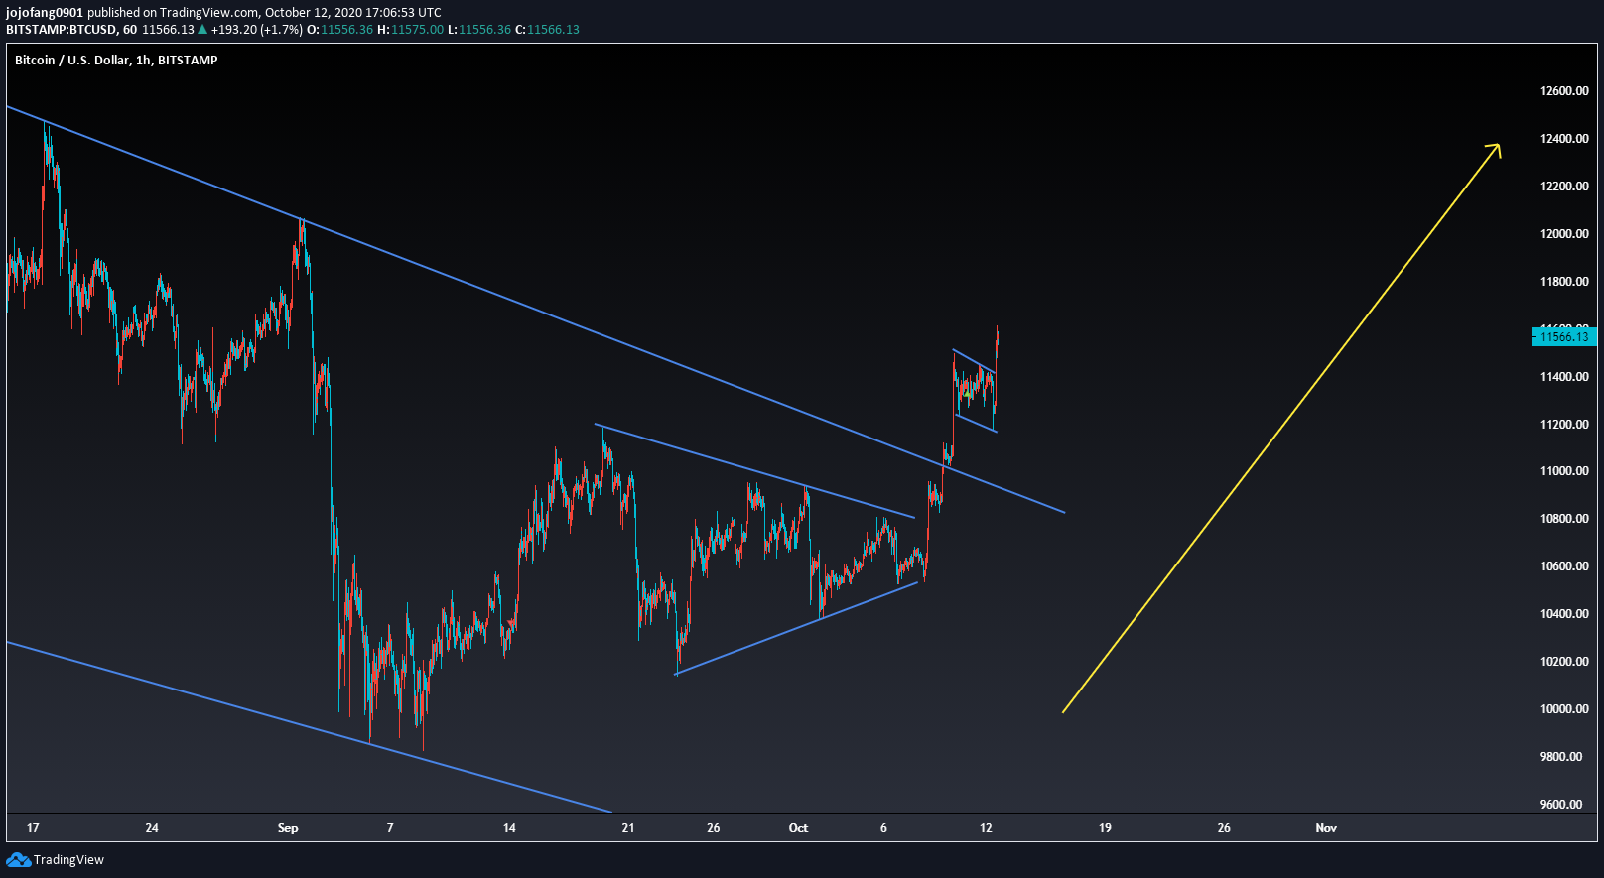Click the 10200.00 price axis label
This screenshot has height=878, width=1604.
[1564, 662]
